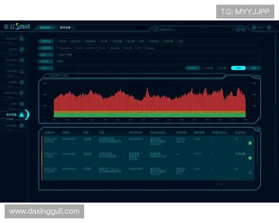Click the dark reset button beside the query button
Image resolution: width=279 pixels, height=223 pixels.
click(x=253, y=68)
